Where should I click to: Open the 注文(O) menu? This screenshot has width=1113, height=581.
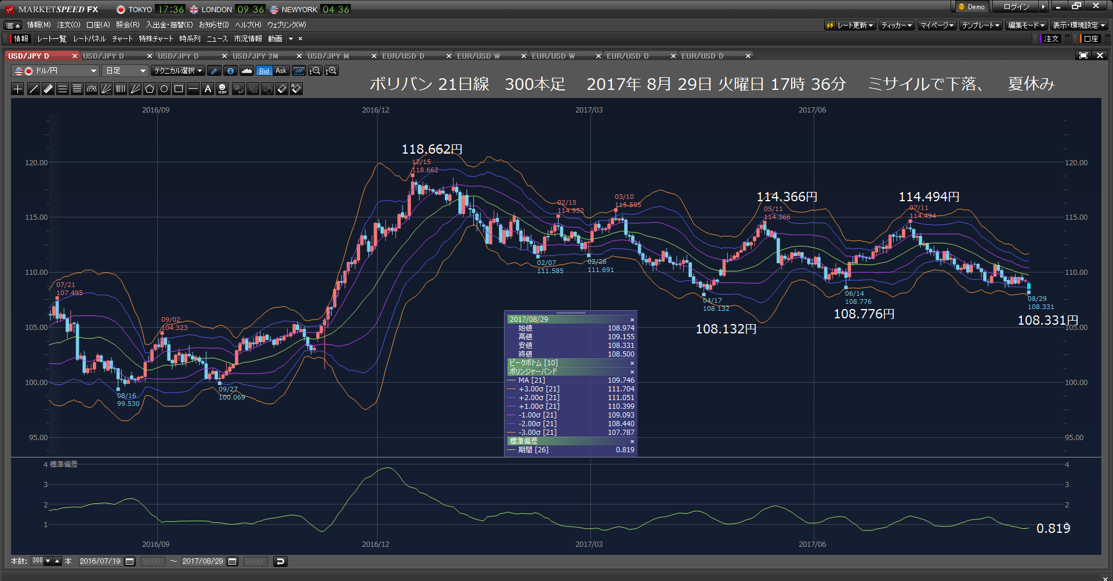(68, 25)
